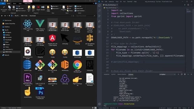Click the Search Downloads input field
The height and width of the screenshot is (109, 194).
click(85, 16)
